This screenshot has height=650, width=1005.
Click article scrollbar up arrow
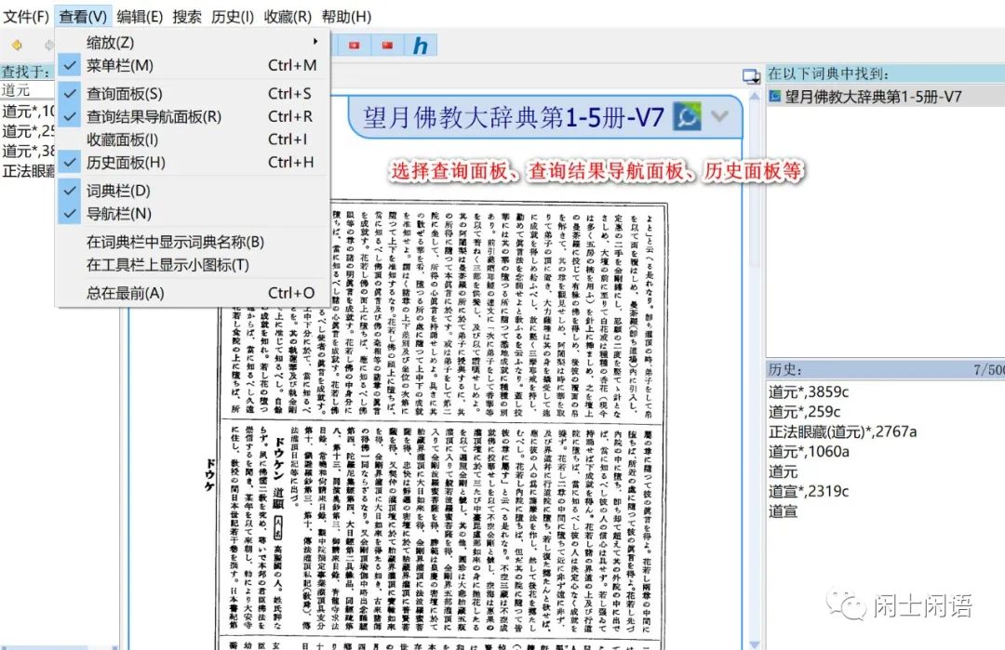[755, 96]
